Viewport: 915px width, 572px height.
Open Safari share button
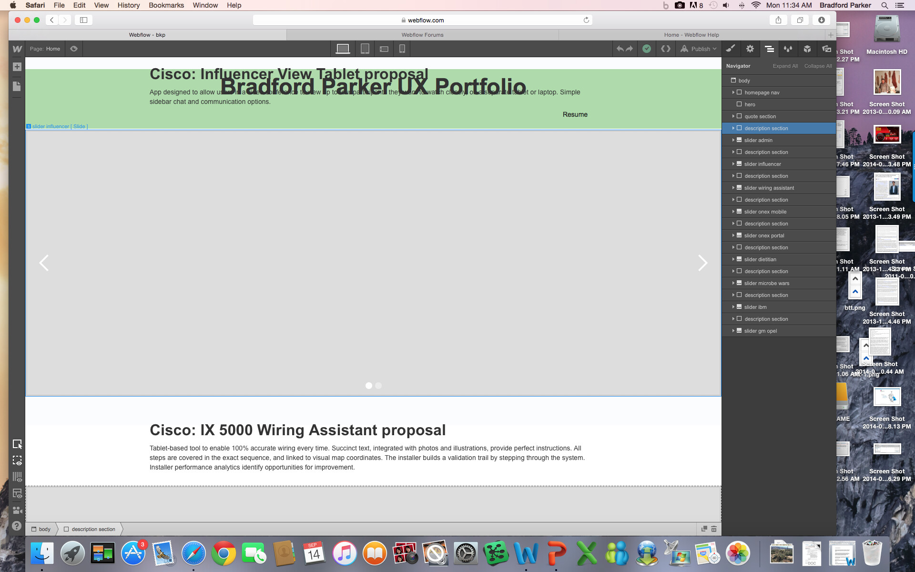point(778,20)
